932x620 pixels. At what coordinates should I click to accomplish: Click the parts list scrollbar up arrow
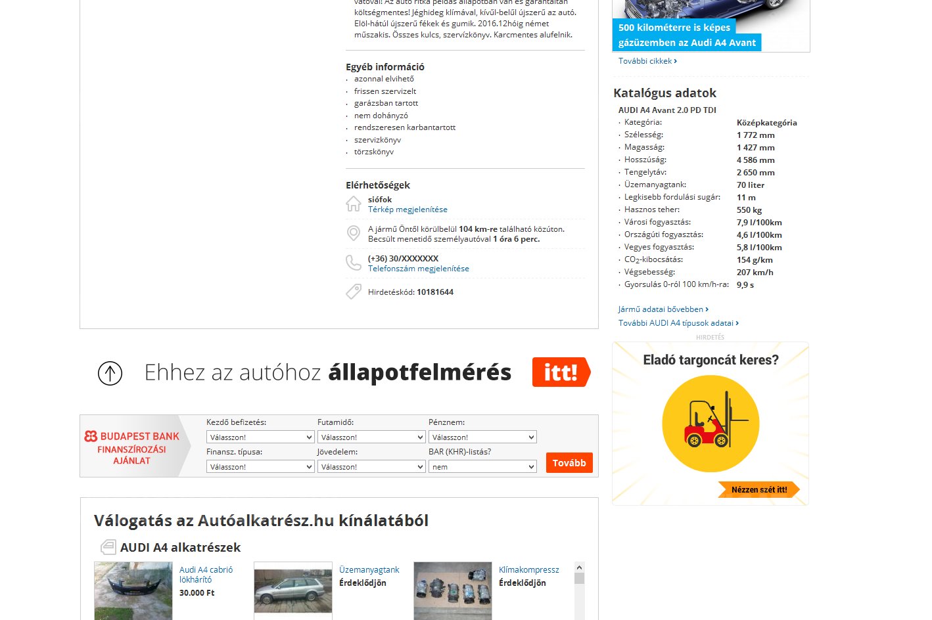coord(579,567)
